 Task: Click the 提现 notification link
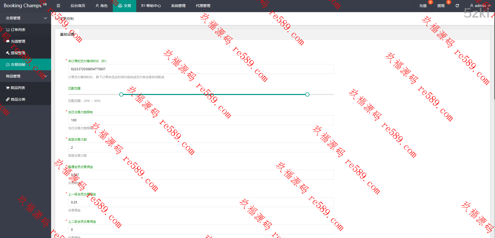(x=441, y=6)
